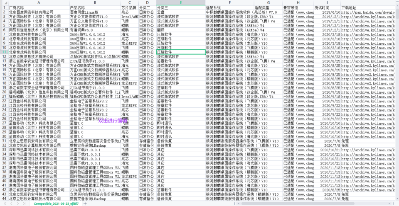Click the 兼容等级 header cell
Screen dimensions: 399x206
298,8
